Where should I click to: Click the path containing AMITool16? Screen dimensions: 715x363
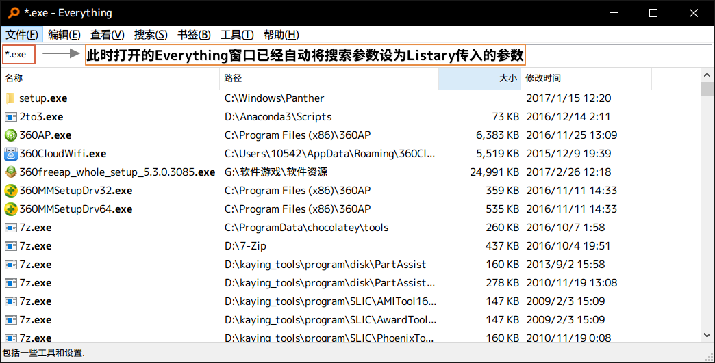click(331, 301)
